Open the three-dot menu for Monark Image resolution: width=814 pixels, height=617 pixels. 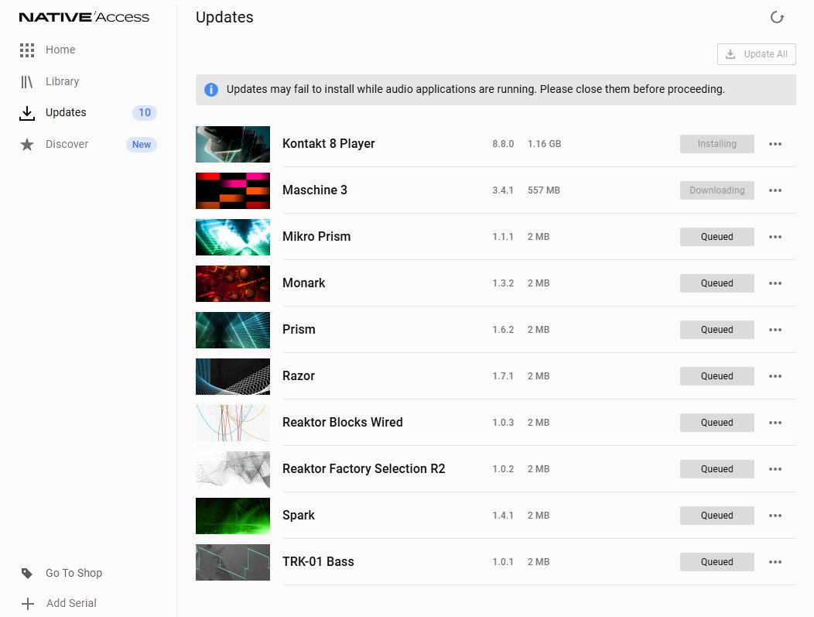pyautogui.click(x=775, y=283)
